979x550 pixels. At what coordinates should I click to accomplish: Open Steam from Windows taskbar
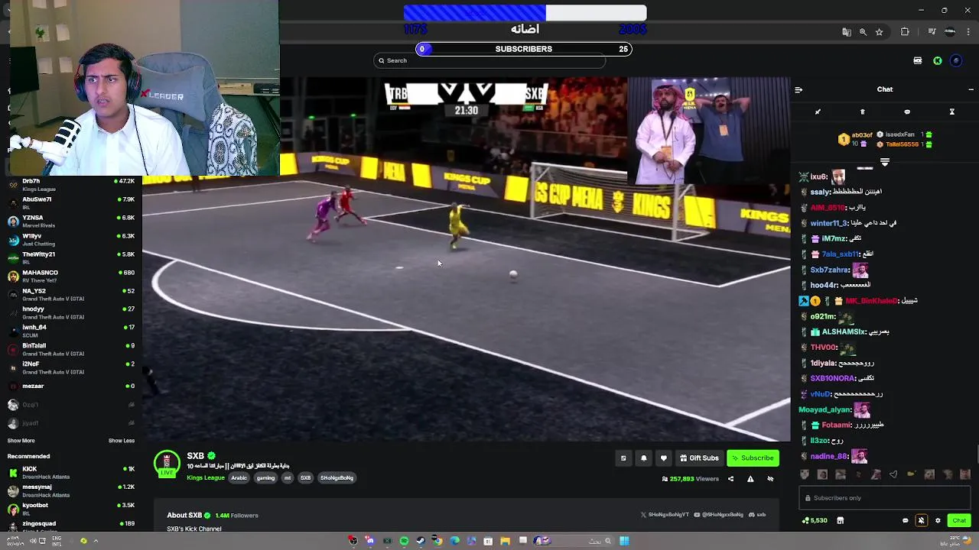tap(421, 541)
